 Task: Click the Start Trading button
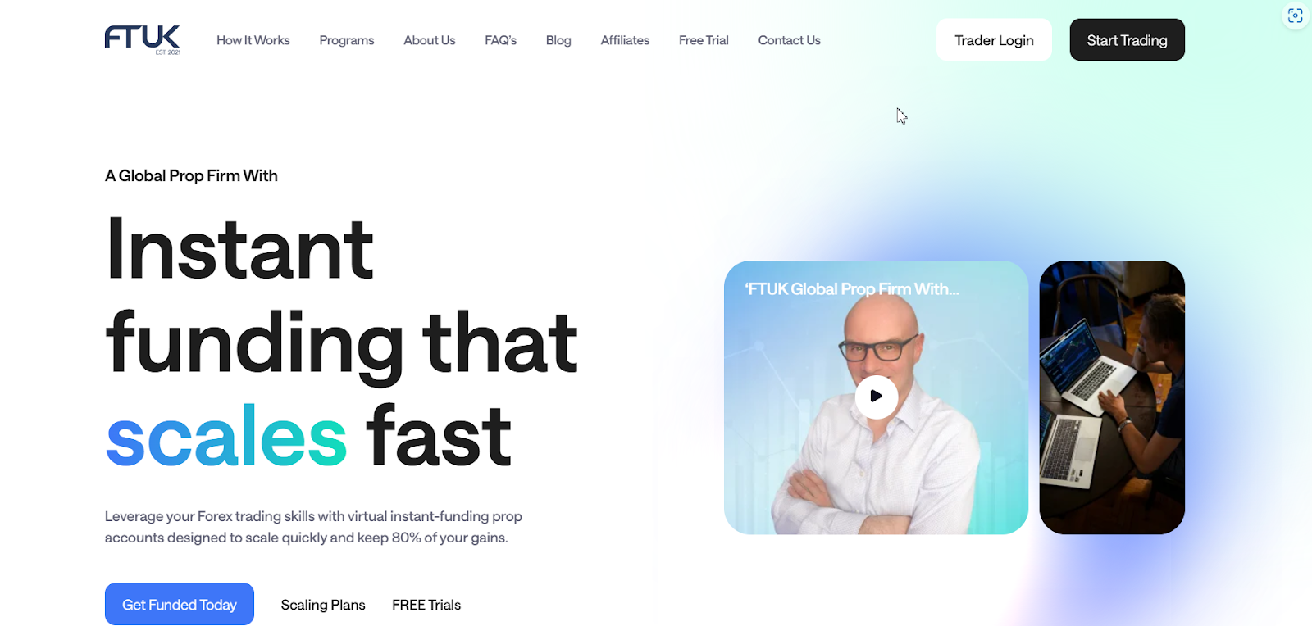coord(1127,40)
